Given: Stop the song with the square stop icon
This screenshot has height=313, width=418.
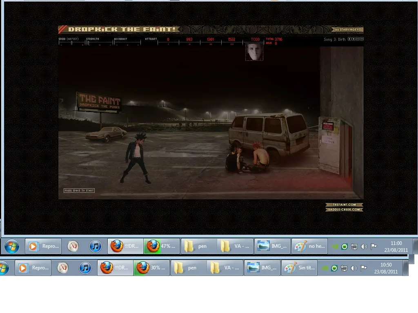Looking at the screenshot, I should click(354, 39).
